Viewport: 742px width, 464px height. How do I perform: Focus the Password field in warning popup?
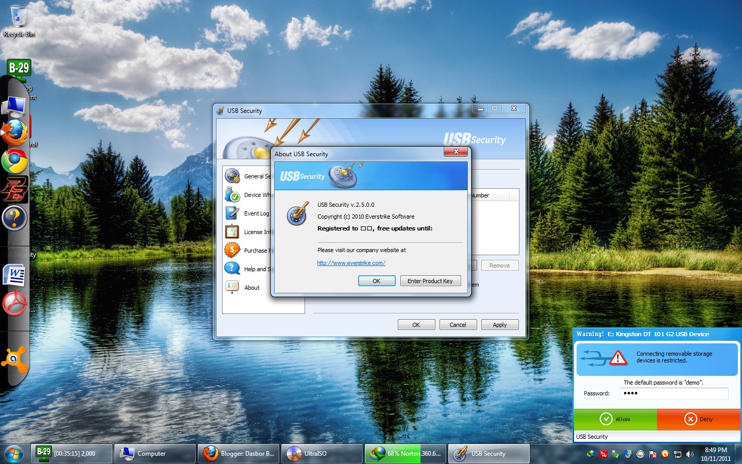[674, 393]
